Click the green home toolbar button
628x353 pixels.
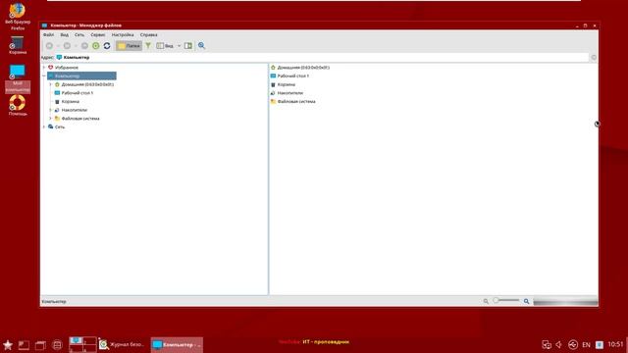point(96,46)
